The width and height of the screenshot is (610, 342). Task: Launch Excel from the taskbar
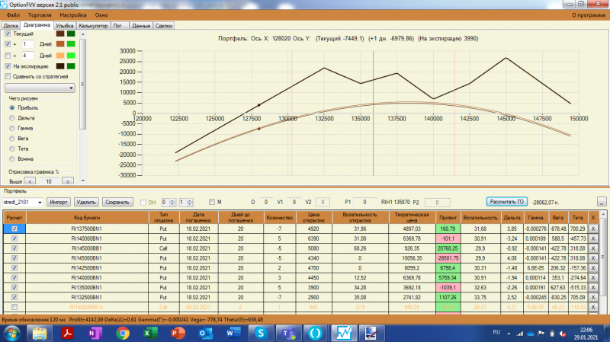coord(150,333)
